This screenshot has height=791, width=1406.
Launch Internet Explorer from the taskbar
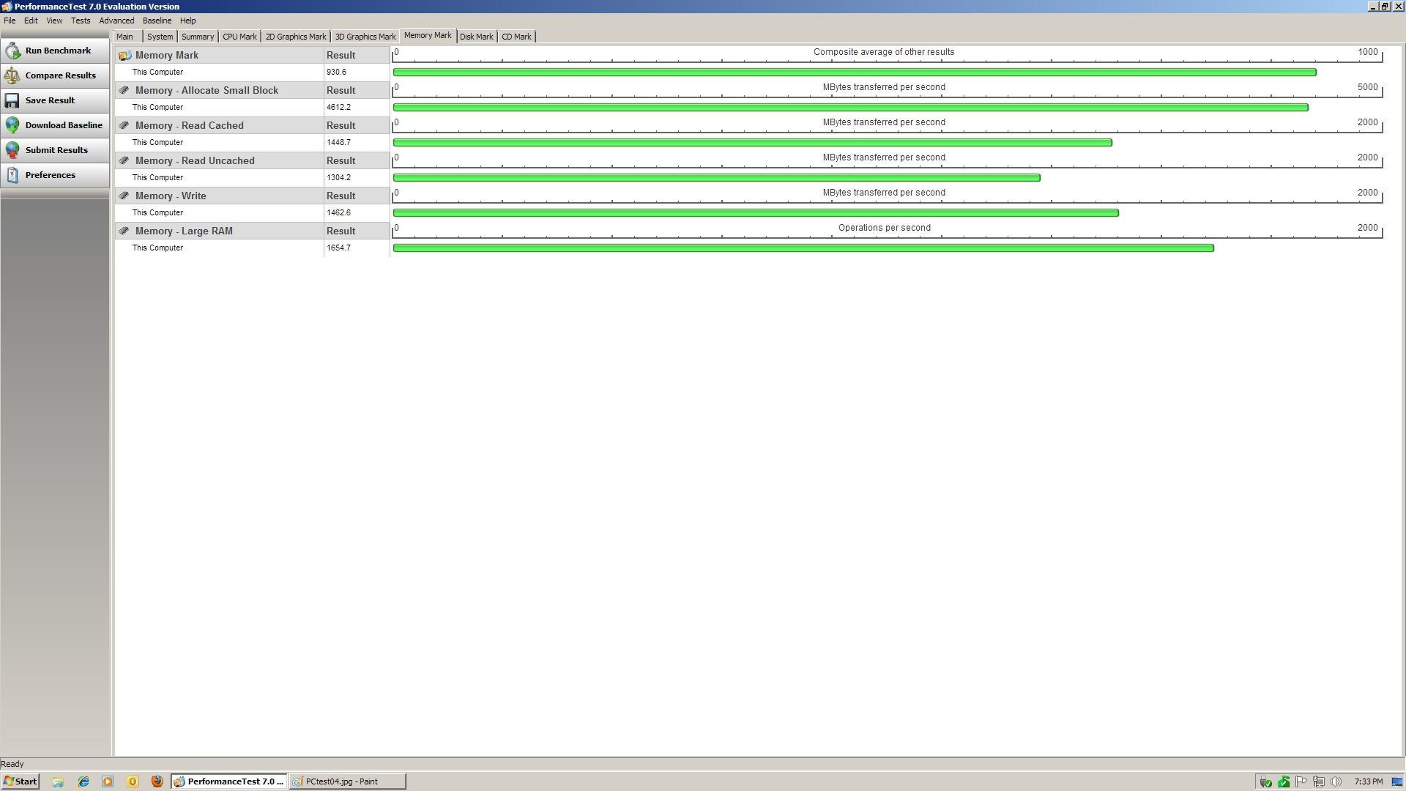(83, 781)
